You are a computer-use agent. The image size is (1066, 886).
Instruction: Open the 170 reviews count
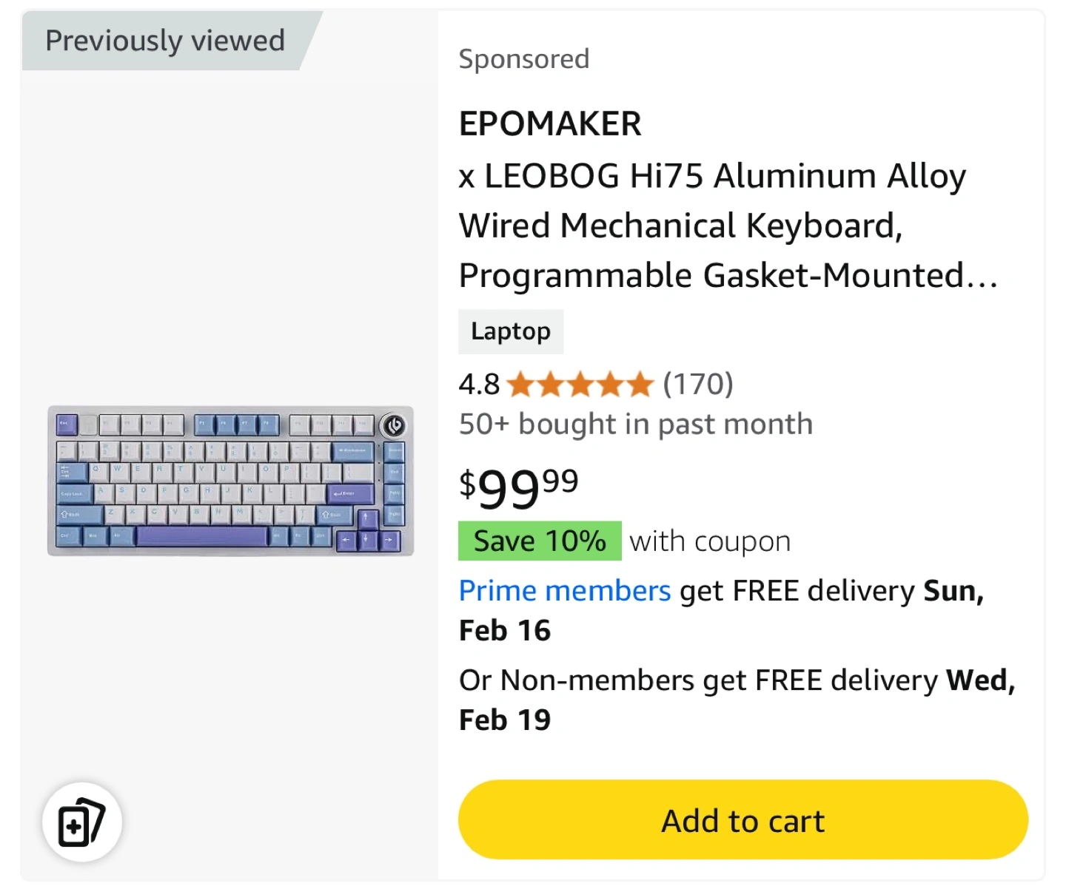point(698,384)
